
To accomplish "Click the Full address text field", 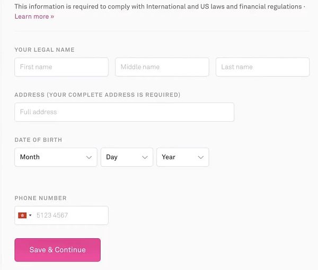I will coord(124,112).
